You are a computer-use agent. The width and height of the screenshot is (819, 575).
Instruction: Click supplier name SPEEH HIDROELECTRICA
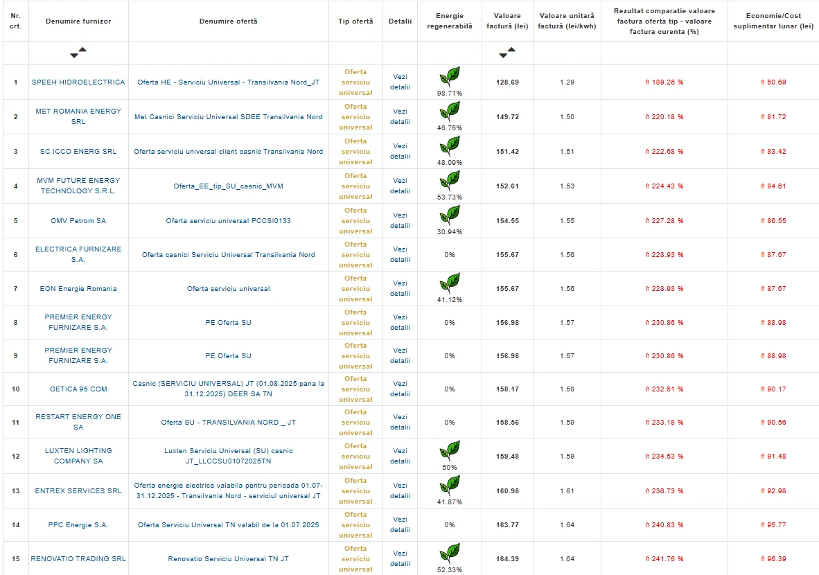(x=78, y=82)
